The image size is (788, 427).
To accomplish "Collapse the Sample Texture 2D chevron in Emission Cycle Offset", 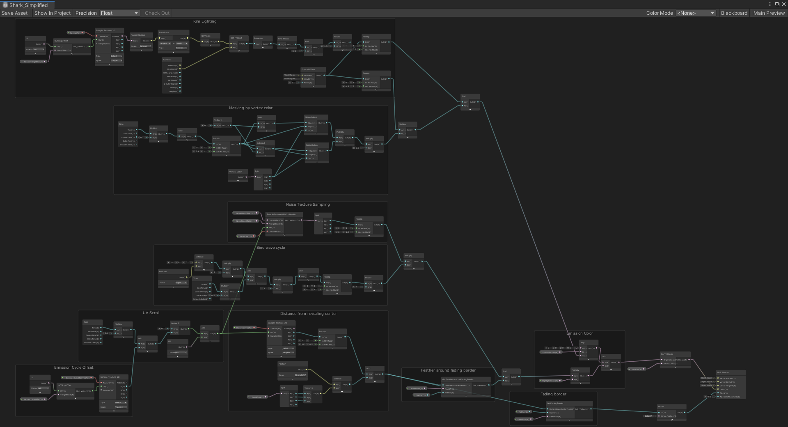I will pyautogui.click(x=114, y=411).
